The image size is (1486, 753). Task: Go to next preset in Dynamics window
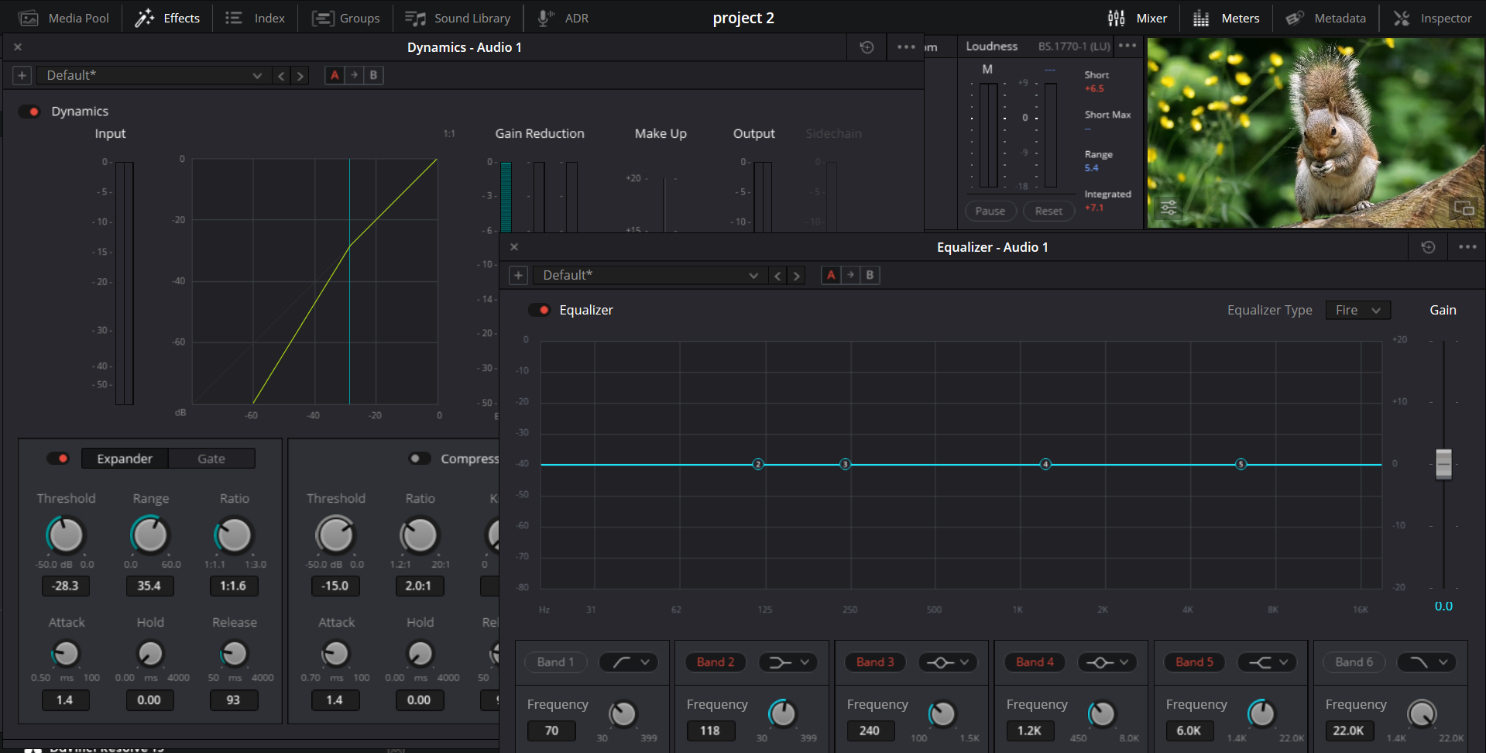tap(300, 75)
